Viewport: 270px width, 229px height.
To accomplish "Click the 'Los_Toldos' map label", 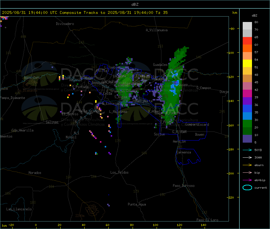I will pos(119,172).
